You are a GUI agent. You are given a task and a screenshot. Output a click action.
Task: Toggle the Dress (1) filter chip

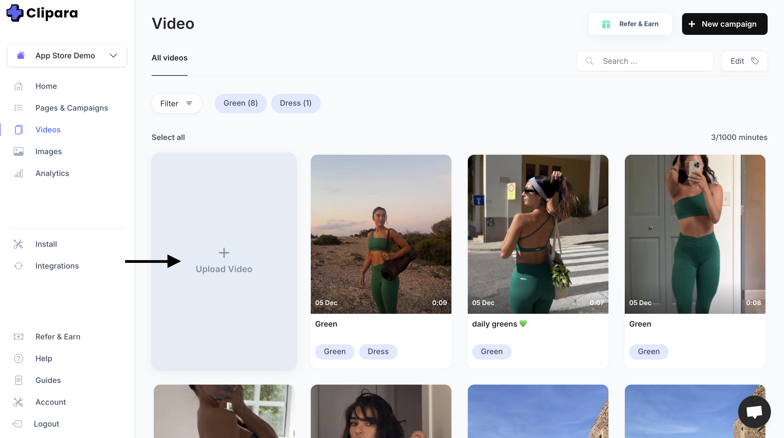tap(295, 104)
